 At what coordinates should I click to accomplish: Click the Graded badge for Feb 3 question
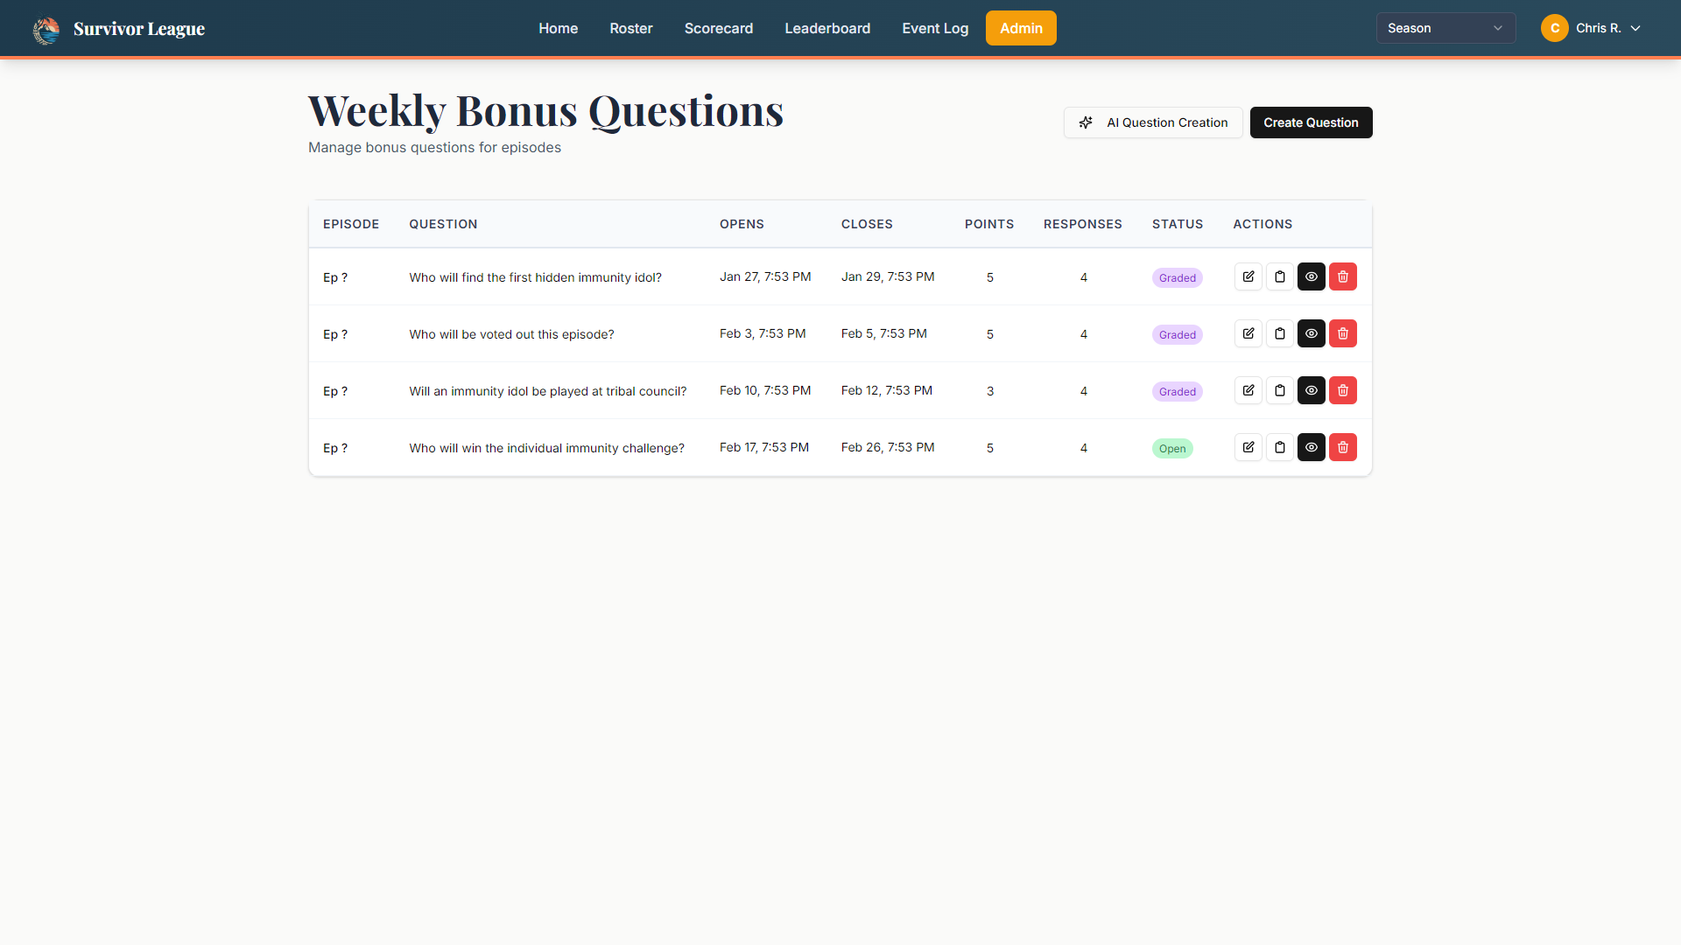[1177, 335]
